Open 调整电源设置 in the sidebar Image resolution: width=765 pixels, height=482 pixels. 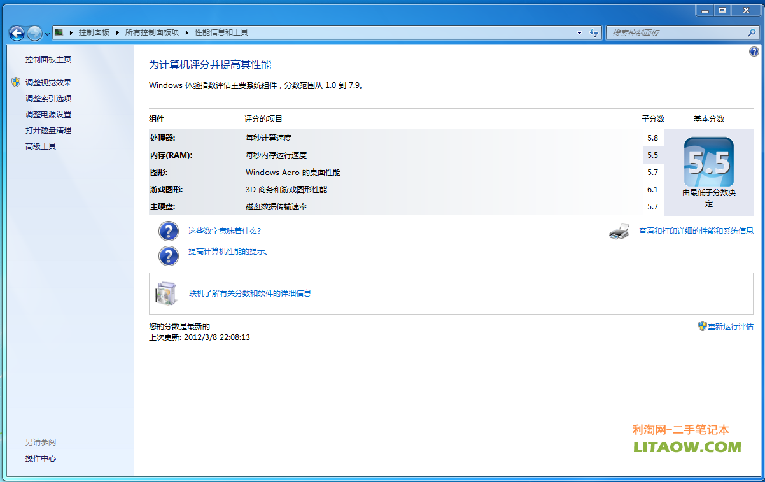[47, 114]
